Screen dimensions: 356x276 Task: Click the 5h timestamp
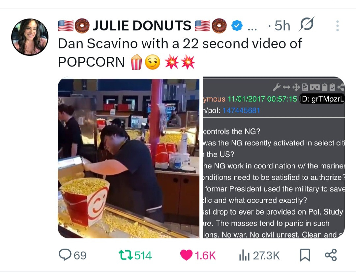[282, 25]
